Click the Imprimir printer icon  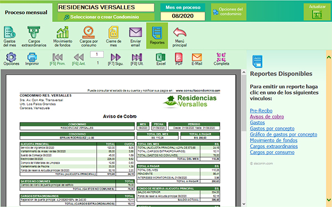click(32, 59)
